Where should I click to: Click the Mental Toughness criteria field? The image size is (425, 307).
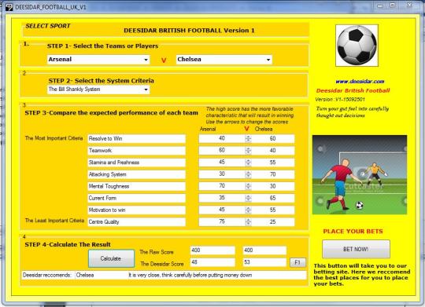[137, 186]
